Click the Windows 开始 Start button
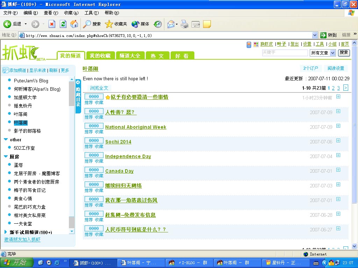358x268 pixels. (x=17, y=263)
